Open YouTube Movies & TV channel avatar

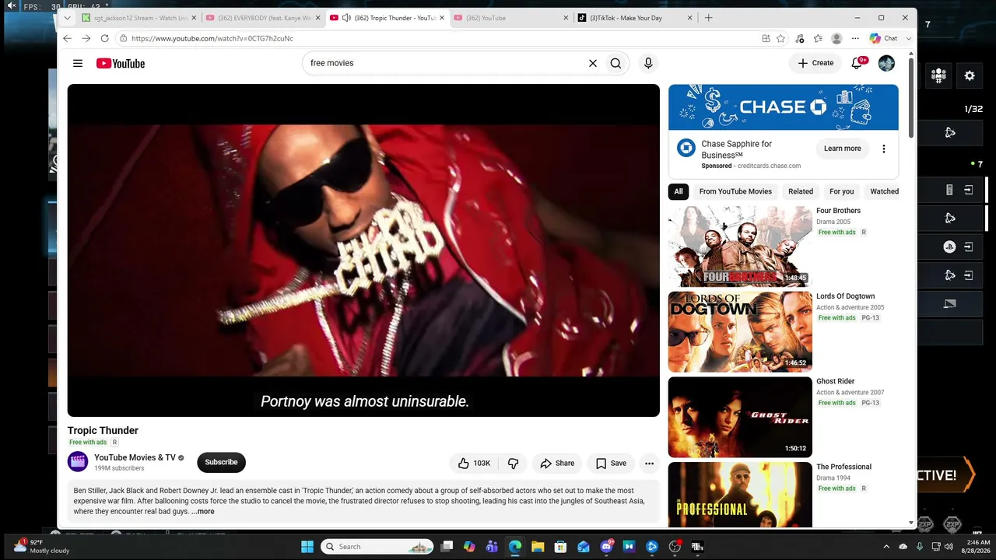[x=78, y=462]
